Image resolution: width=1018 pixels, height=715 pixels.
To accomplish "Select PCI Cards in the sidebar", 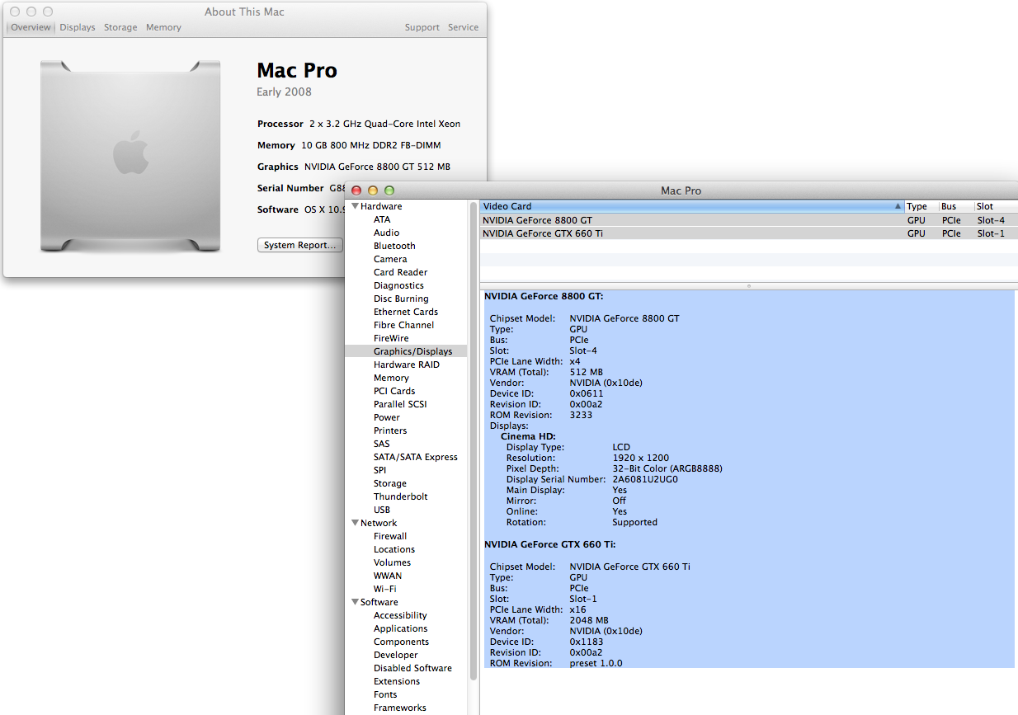I will 394,391.
